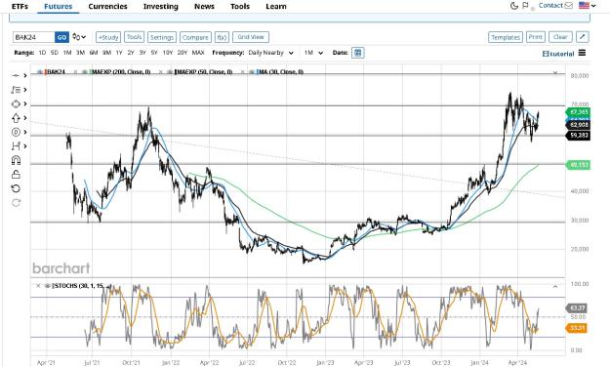Toggle the lock drawings padlock
The width and height of the screenshot is (610, 367).
[16, 175]
